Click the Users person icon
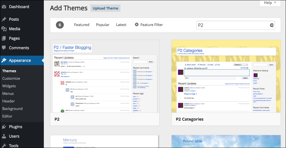This screenshot has height=148, width=286. point(4,136)
